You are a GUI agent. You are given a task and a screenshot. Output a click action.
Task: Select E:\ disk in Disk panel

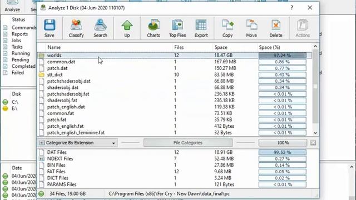(14, 108)
